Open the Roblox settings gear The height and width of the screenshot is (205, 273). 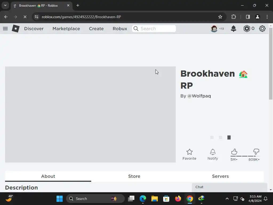pyautogui.click(x=262, y=29)
